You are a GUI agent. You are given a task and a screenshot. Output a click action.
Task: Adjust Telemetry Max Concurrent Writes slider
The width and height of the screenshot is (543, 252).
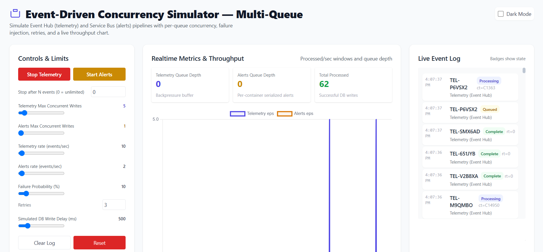click(x=41, y=113)
